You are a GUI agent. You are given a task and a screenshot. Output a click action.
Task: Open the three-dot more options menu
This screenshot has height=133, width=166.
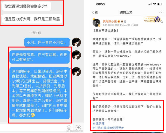point(161,12)
